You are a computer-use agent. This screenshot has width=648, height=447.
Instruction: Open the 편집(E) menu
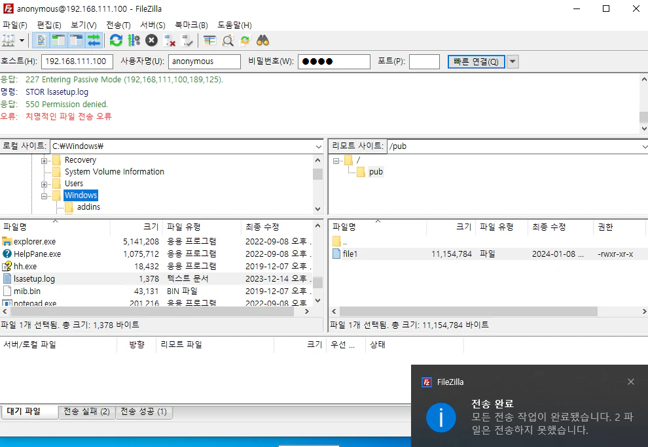coord(49,25)
